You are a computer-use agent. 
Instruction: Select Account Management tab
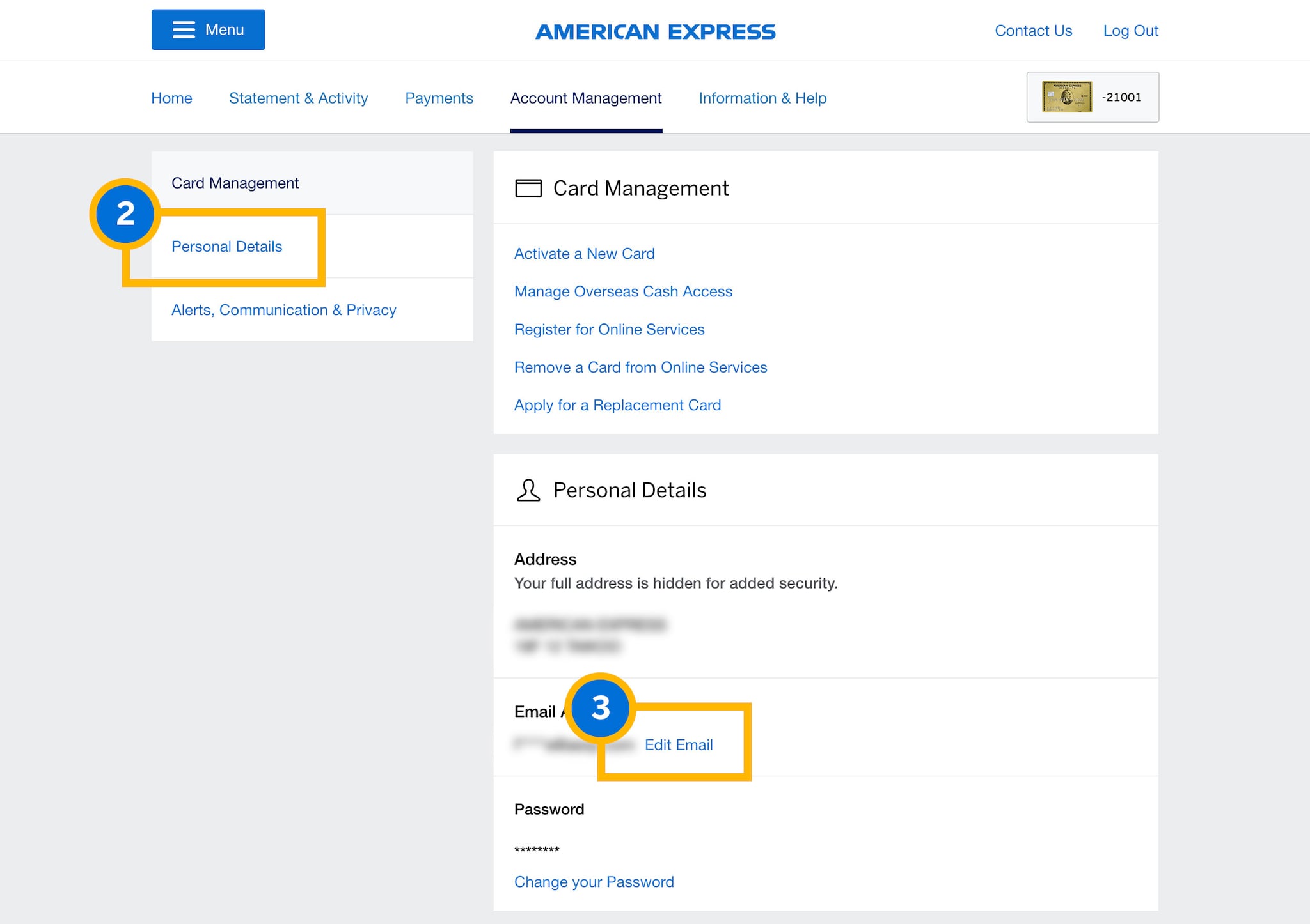(585, 98)
